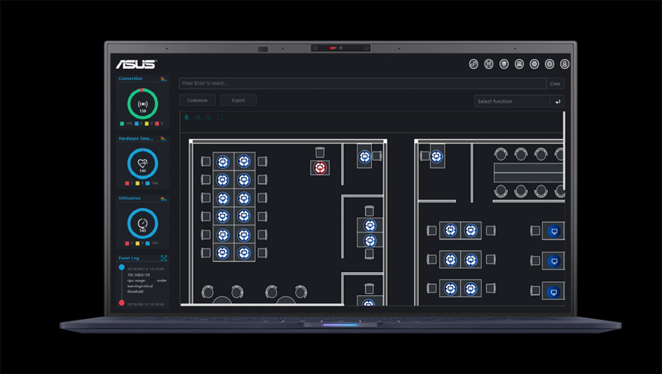This screenshot has height=374, width=662.
Task: Click the fit-to-frame square icon in map toolbar
Action: pos(220,117)
